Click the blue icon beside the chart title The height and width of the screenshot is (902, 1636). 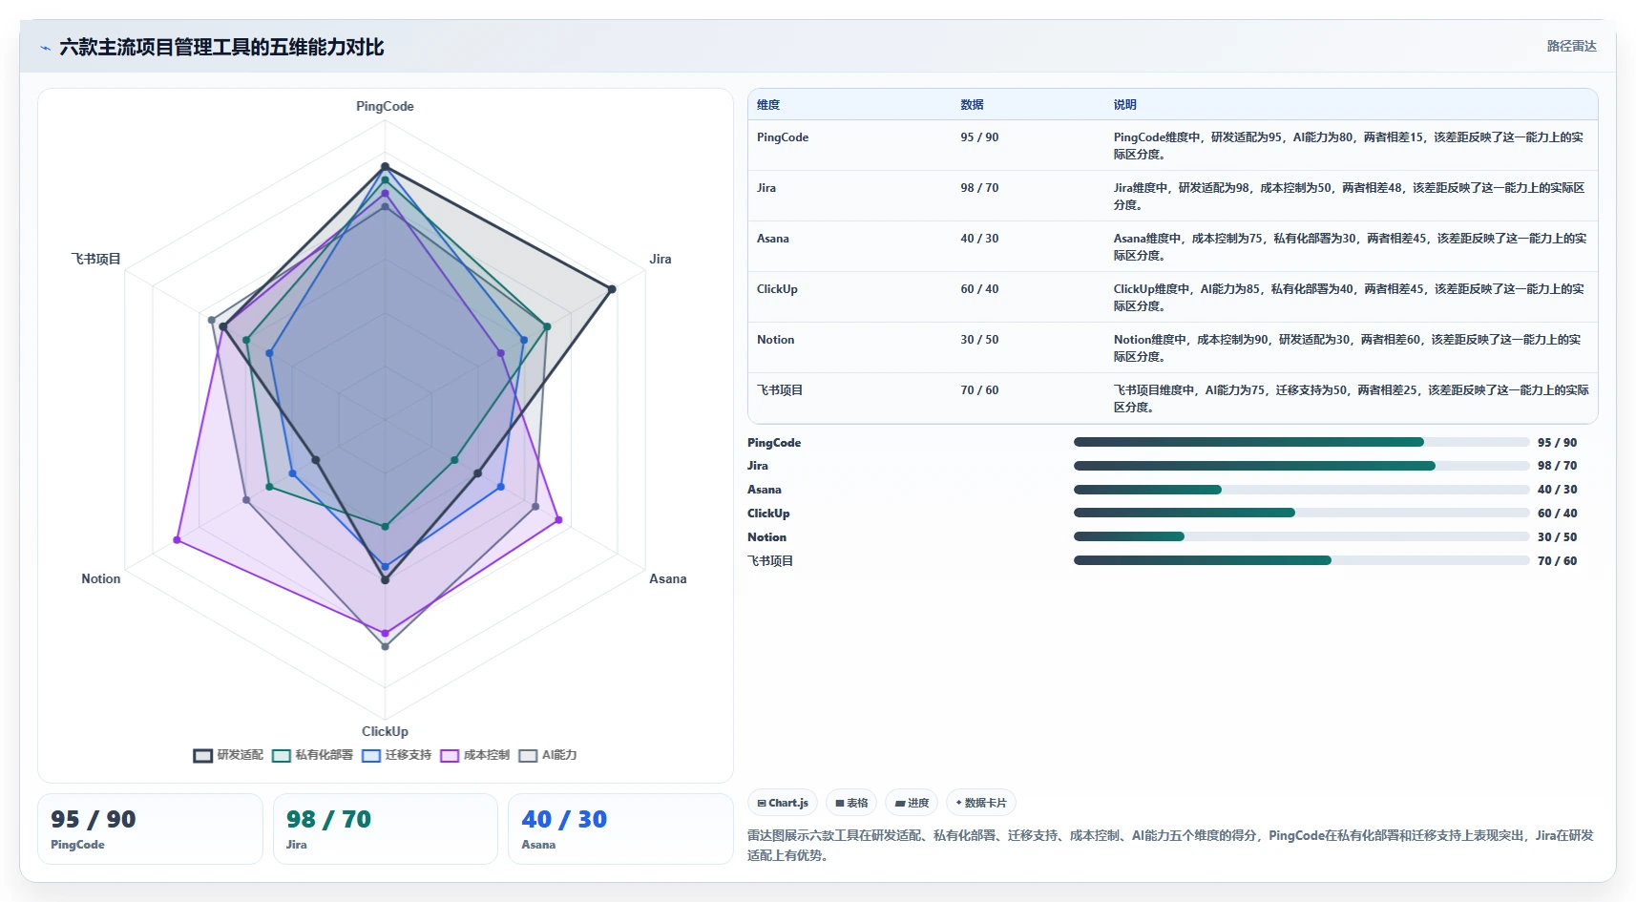point(45,48)
